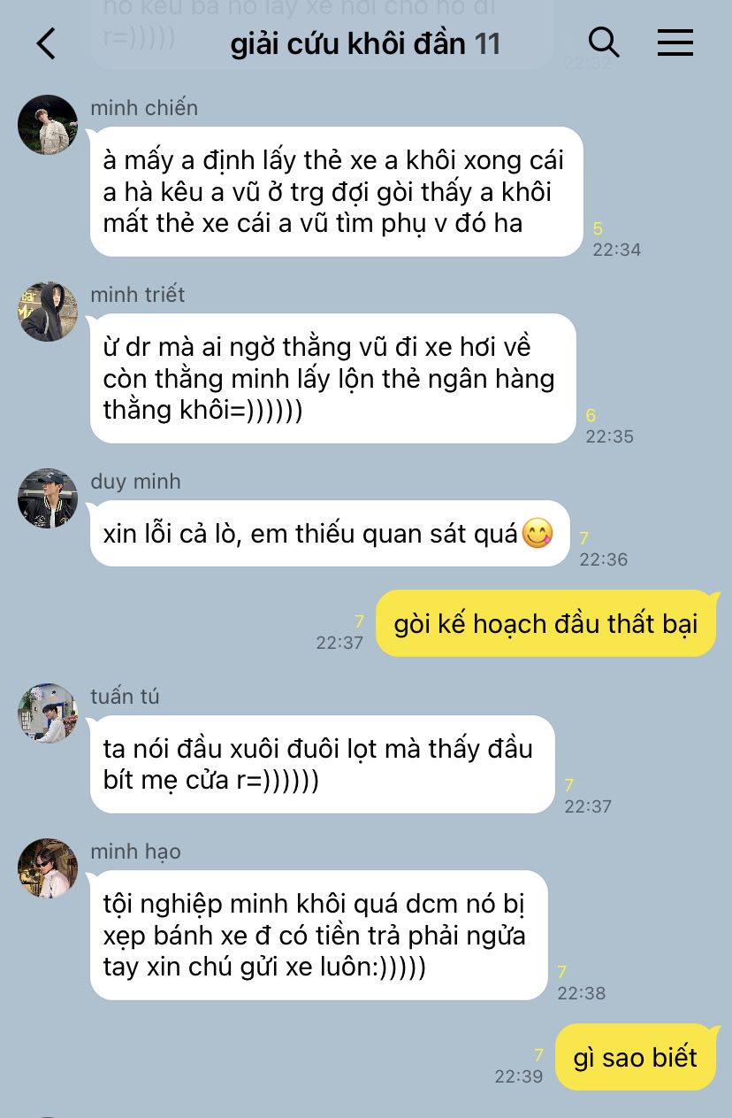Image resolution: width=732 pixels, height=1118 pixels.
Task: Select the name label minh hạo
Action: pos(135,852)
